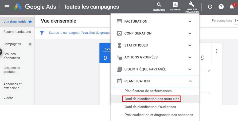
Task: Open the help question mark icon
Action: pyautogui.click(x=221, y=7)
